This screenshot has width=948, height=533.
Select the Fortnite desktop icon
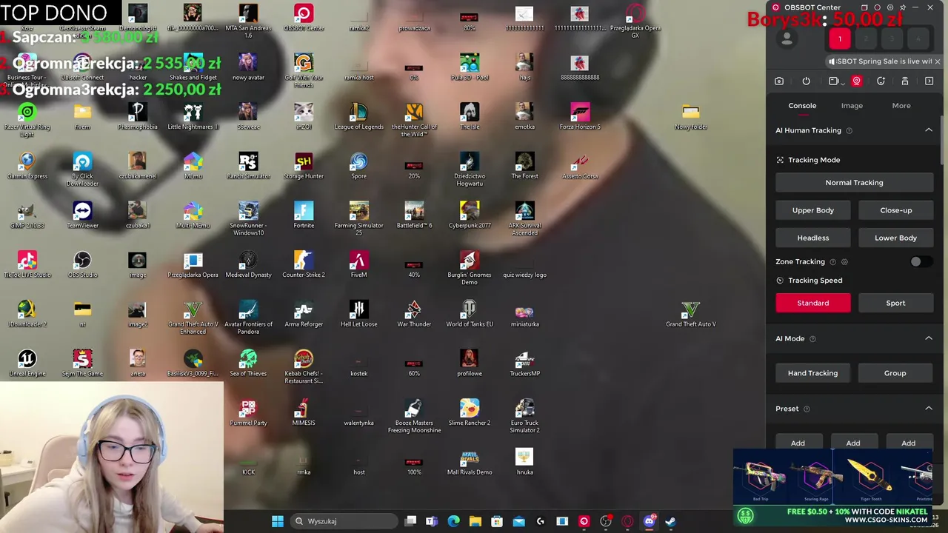point(304,216)
